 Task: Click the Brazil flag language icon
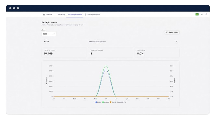197,15
